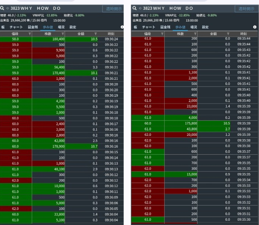Select the 場況 tab in the right panel
This screenshot has height=225, width=259.
coord(194,27)
